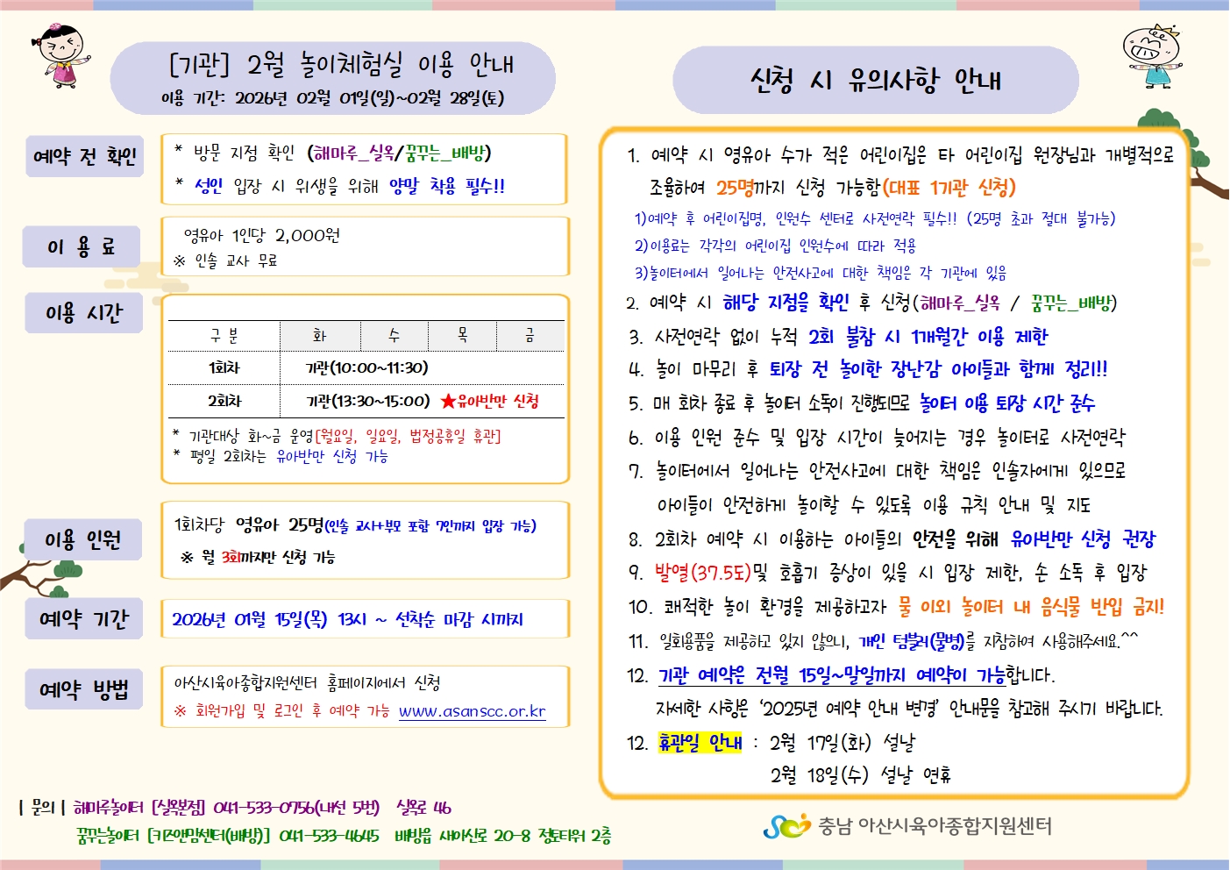Click the 구분 header cell in the table

(x=224, y=336)
